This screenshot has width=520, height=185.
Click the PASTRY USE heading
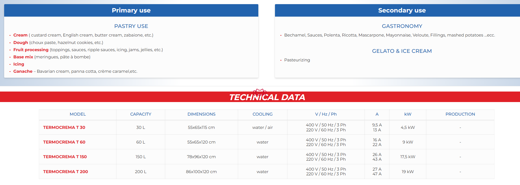click(x=131, y=26)
